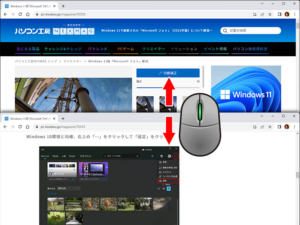Follow クリエイター breadcrumb link
Viewport: 300px width, 225px height.
(x=73, y=61)
